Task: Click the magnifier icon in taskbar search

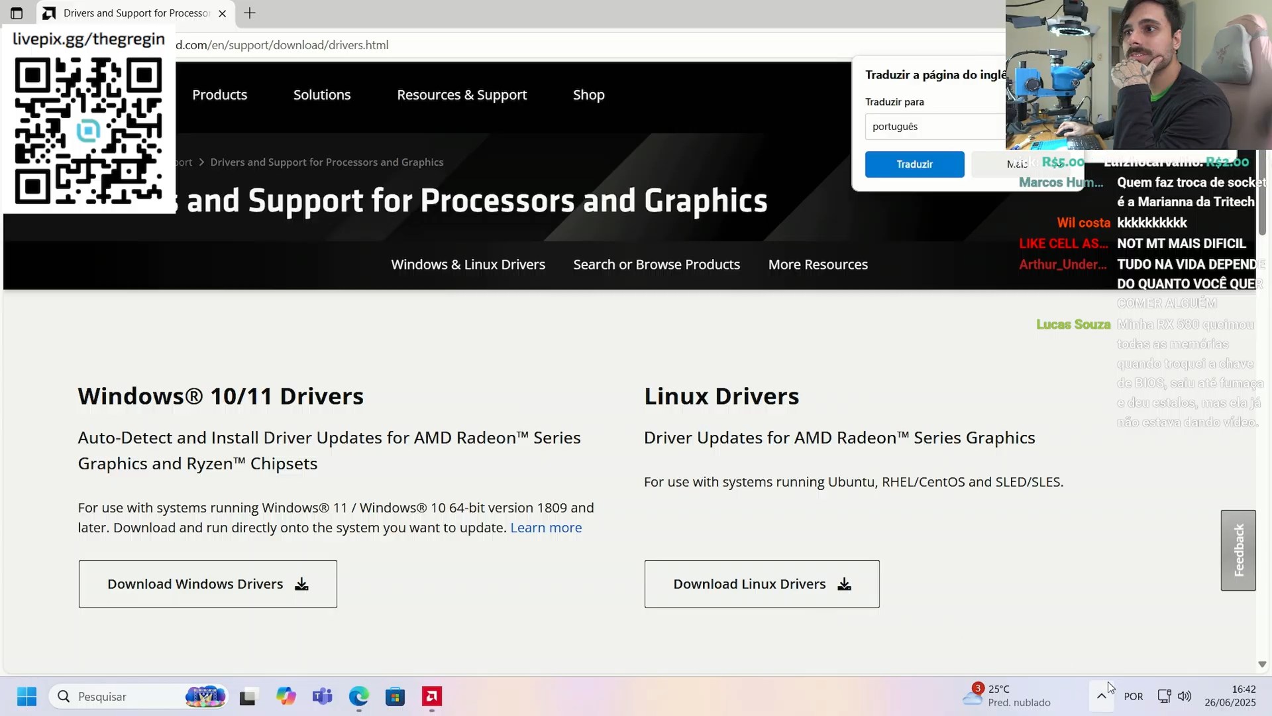Action: pyautogui.click(x=64, y=697)
